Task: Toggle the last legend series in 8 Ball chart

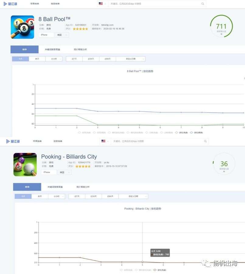Action: coord(197,133)
